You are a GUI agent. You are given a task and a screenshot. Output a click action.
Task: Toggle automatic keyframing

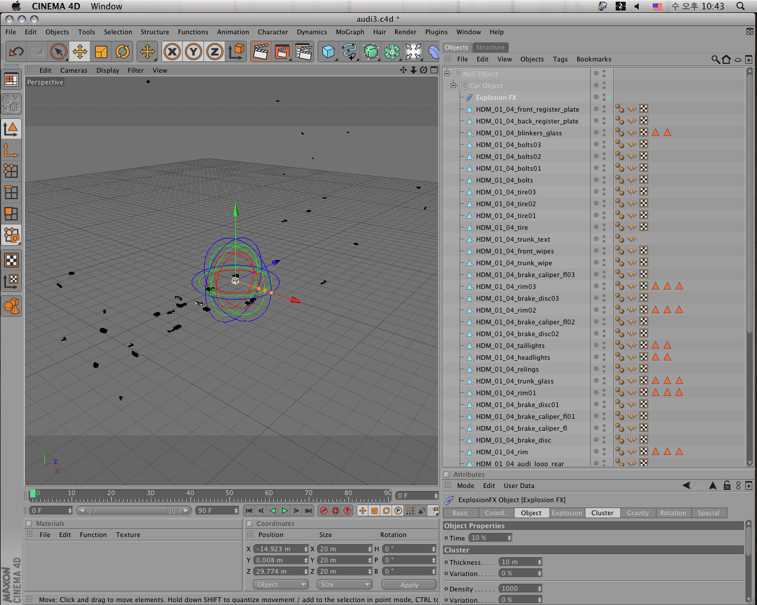[335, 510]
